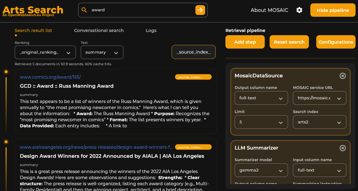The image size is (358, 191).
Task: Click the timeline dot beside the AIALA result
Action: tap(6, 142)
